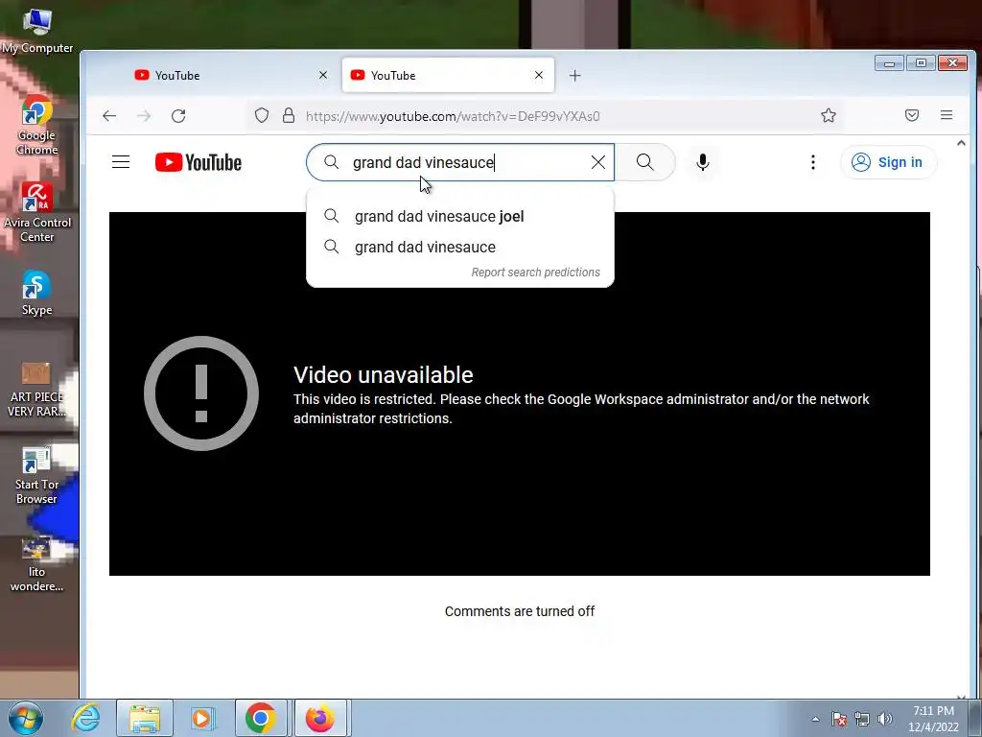Image resolution: width=982 pixels, height=737 pixels.
Task: Click the YouTube logo to go home
Action: pos(198,162)
